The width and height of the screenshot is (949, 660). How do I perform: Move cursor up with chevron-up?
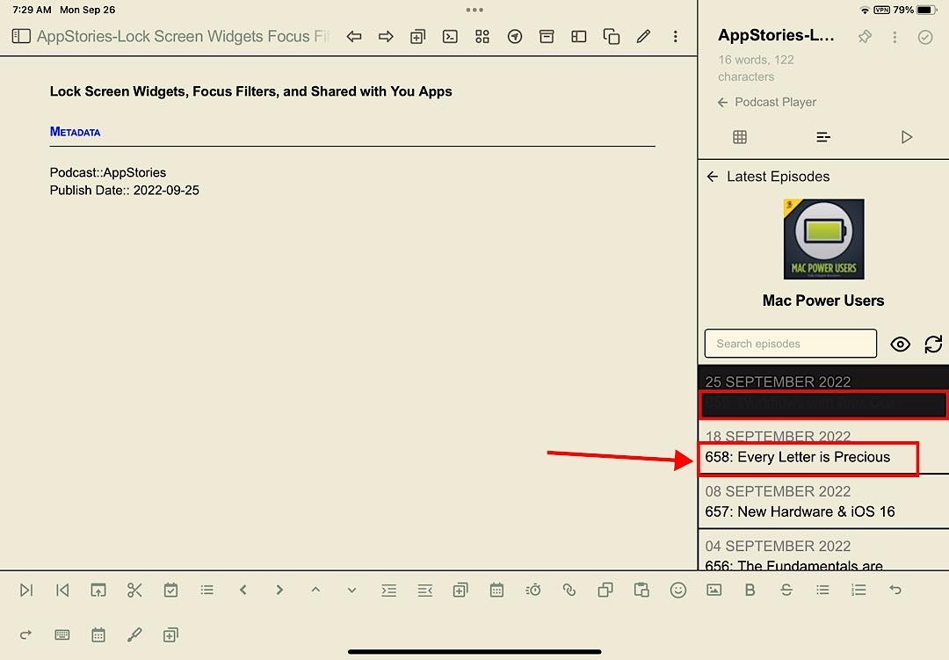pyautogui.click(x=315, y=590)
